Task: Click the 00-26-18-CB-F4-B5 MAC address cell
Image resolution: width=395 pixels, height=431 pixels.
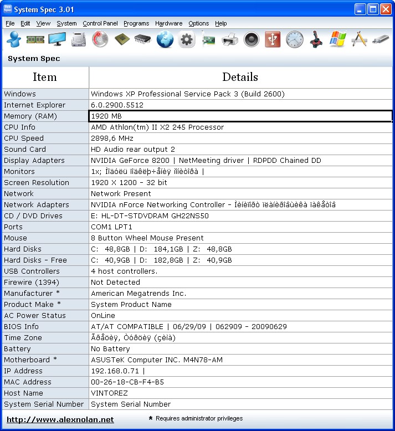Action: point(240,382)
